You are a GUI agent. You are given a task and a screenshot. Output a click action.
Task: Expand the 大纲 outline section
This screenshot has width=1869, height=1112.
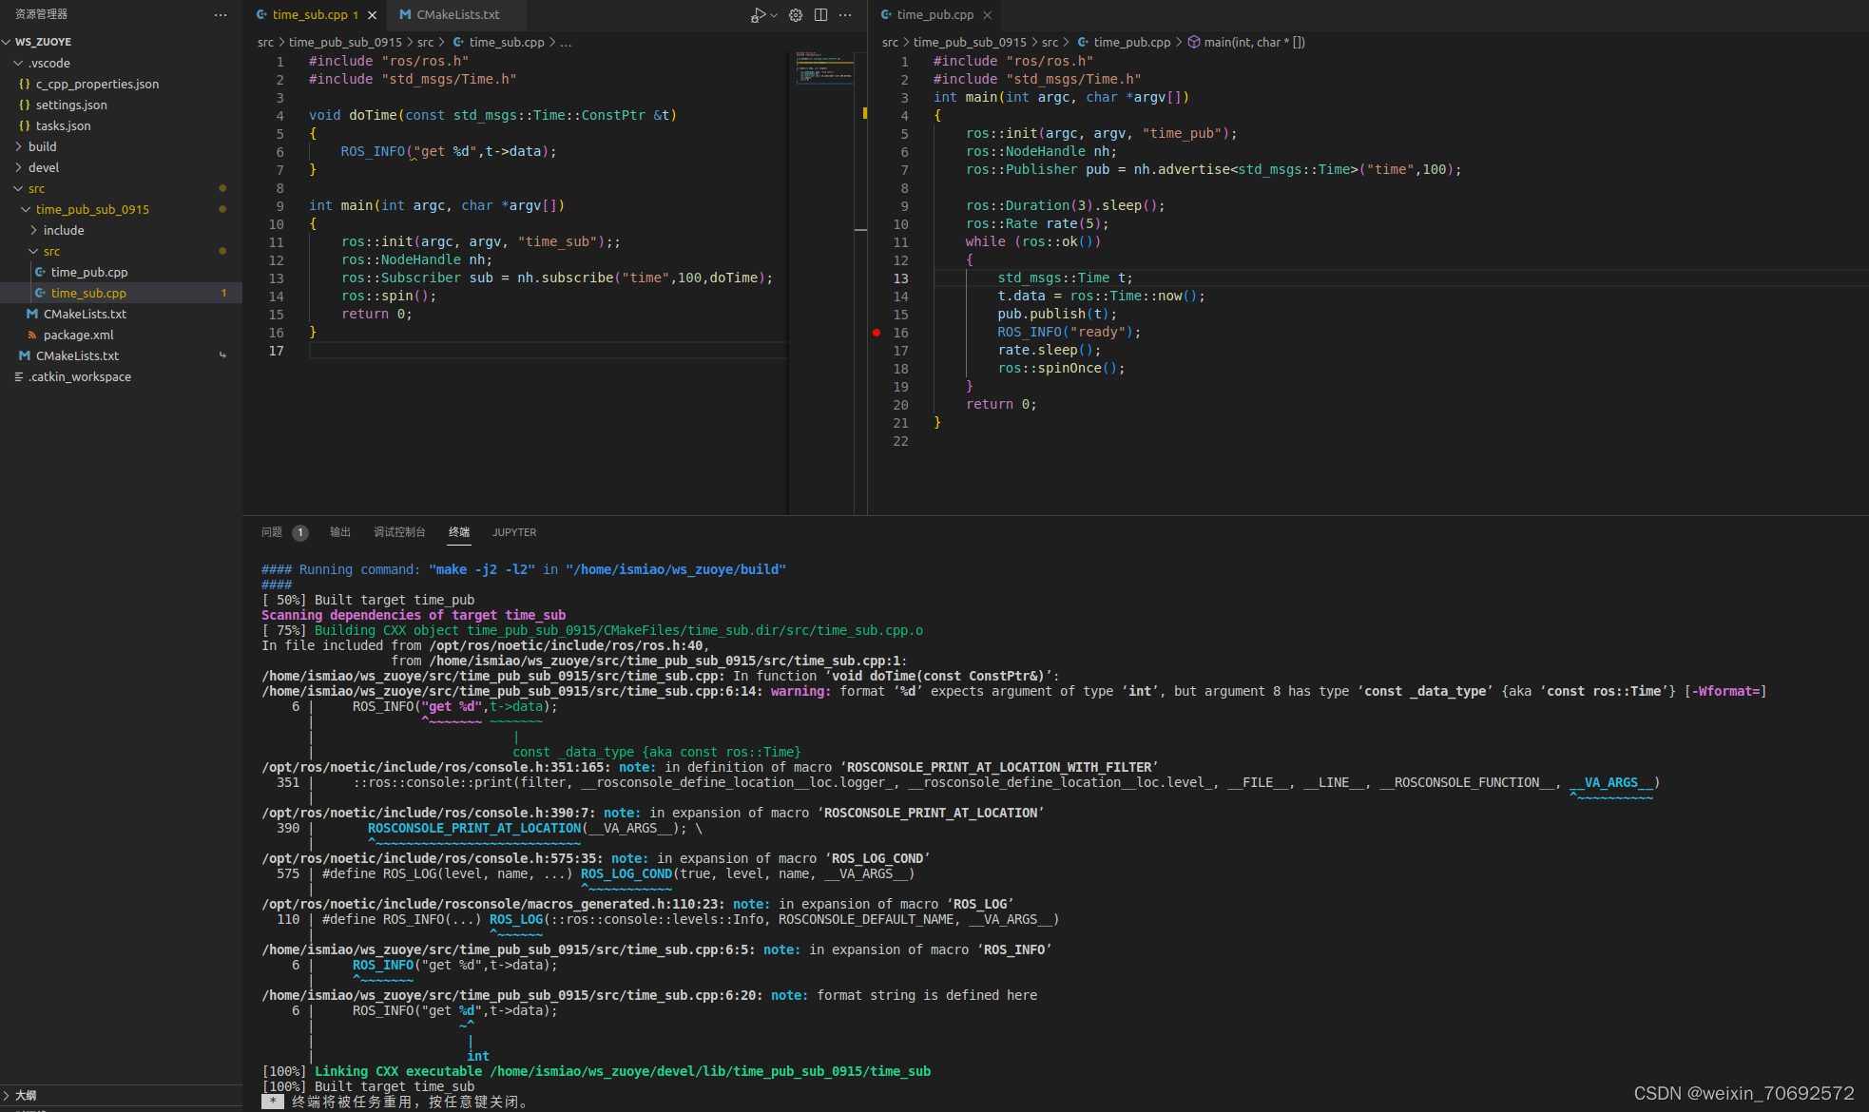click(26, 1095)
